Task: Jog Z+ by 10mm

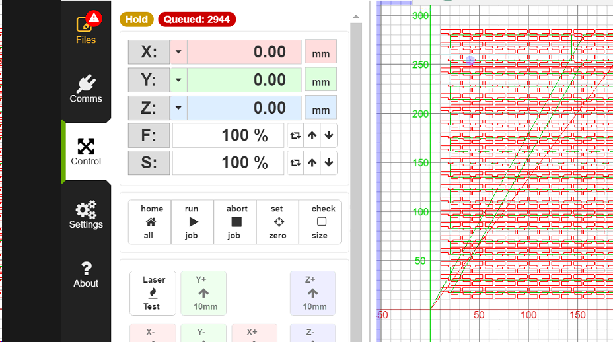Action: (x=312, y=293)
